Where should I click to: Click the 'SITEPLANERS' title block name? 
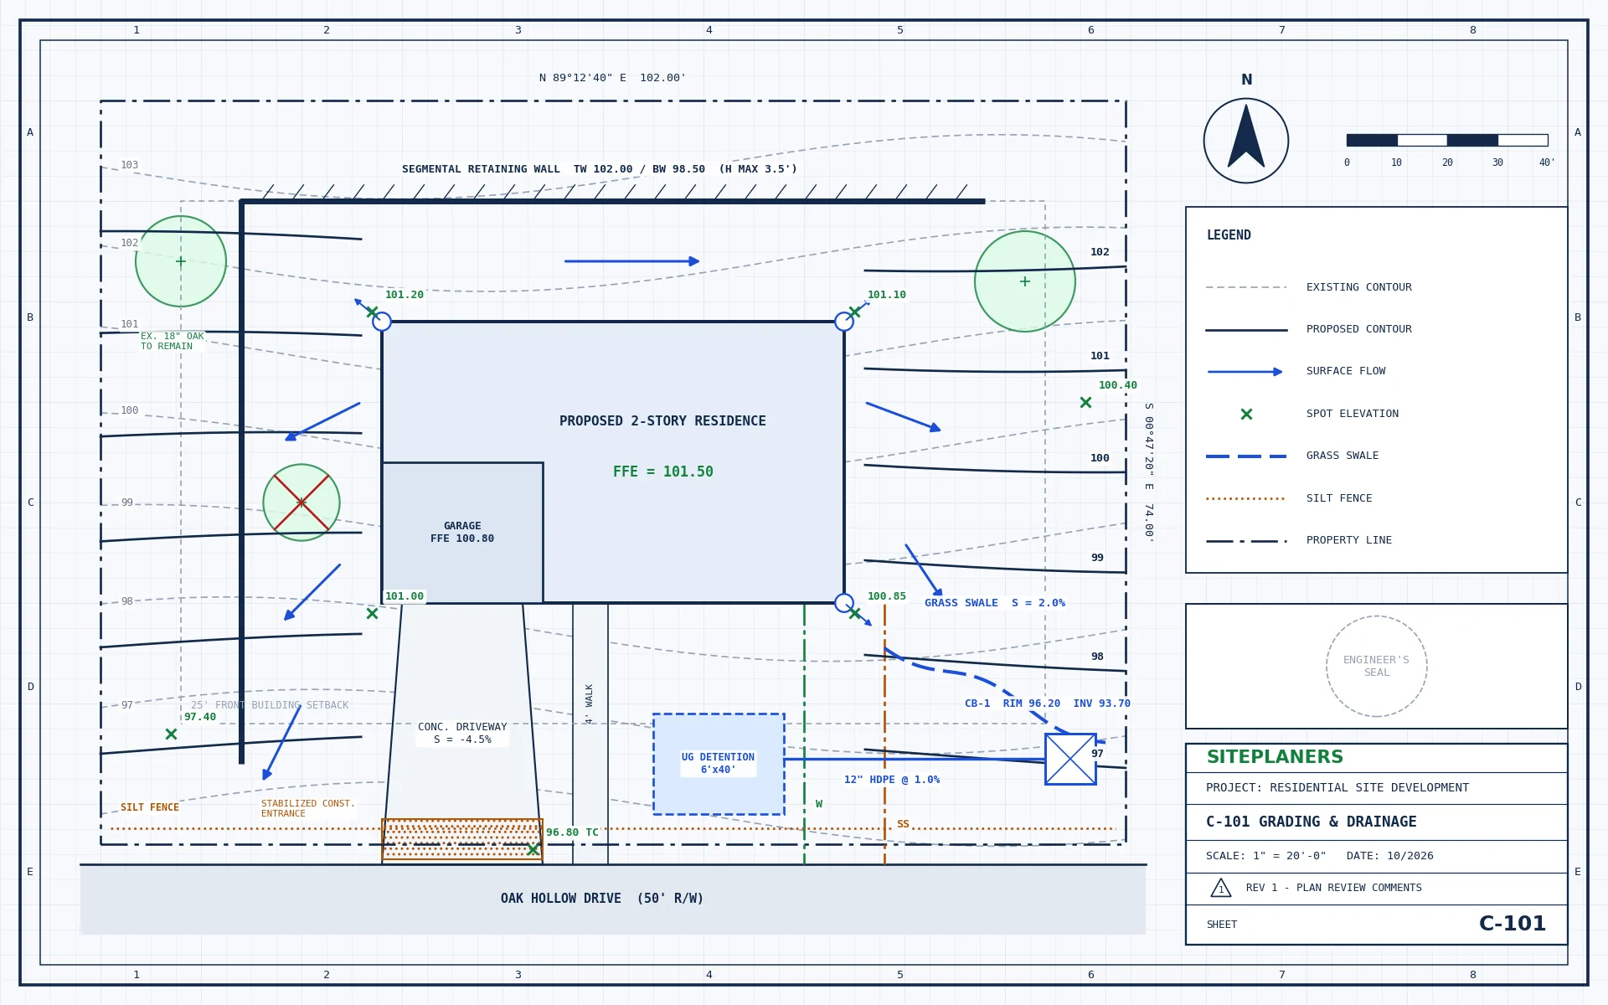pos(1275,757)
